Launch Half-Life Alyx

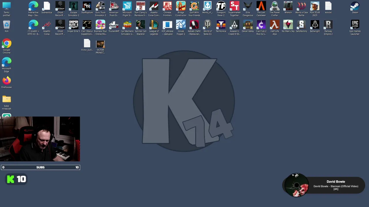click(274, 28)
